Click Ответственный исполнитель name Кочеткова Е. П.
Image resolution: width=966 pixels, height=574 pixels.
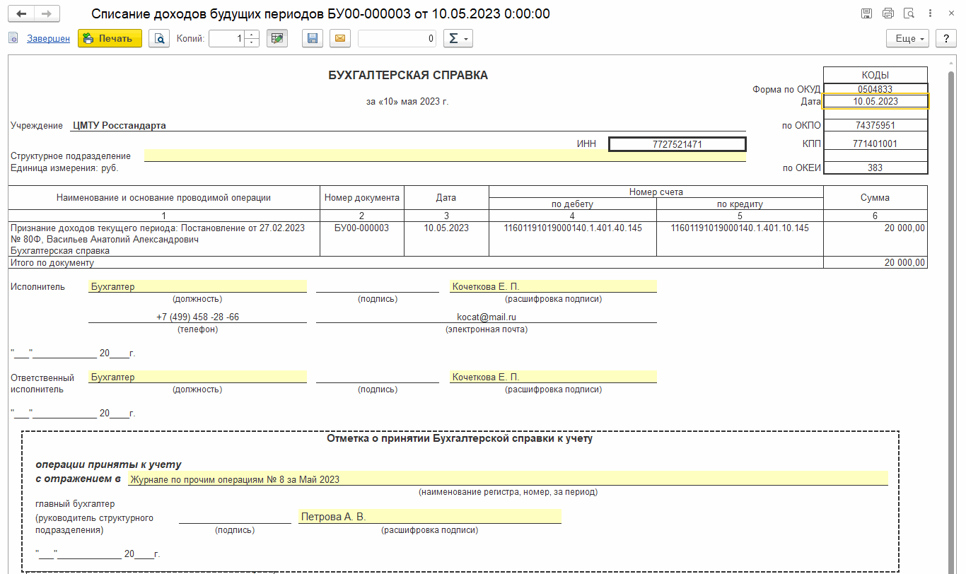pos(554,377)
